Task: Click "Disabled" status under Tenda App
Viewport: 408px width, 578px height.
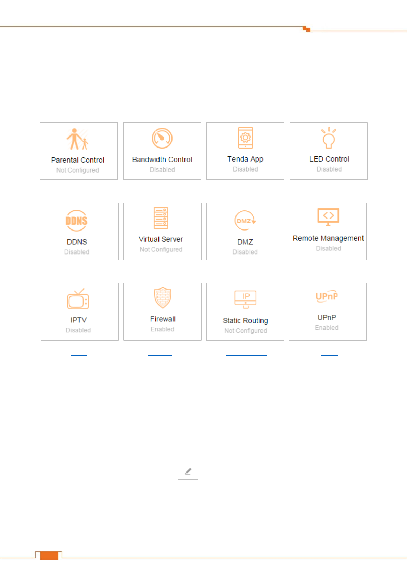Action: click(245, 169)
